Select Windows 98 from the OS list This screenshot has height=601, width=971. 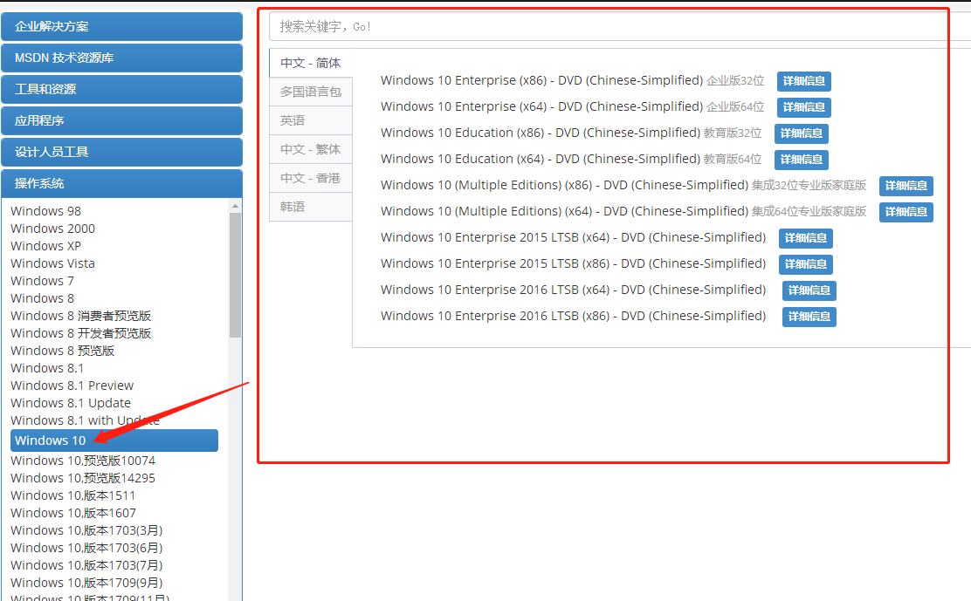[45, 210]
